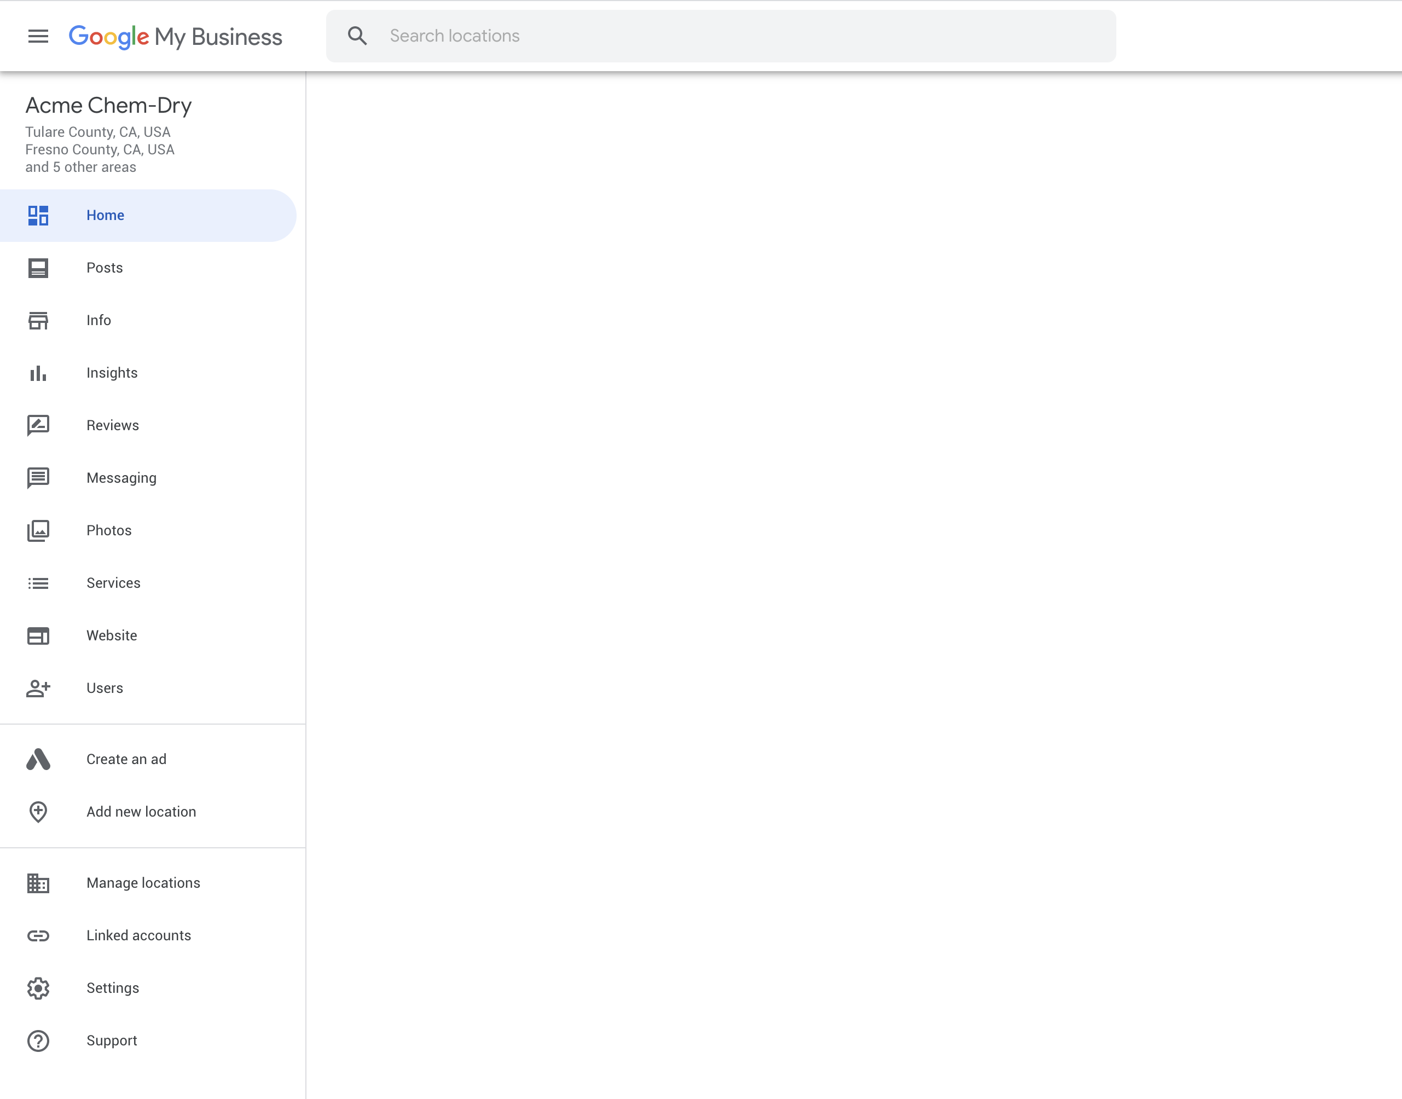Image resolution: width=1402 pixels, height=1099 pixels.
Task: Click the Google Ads logo icon
Action: point(38,759)
